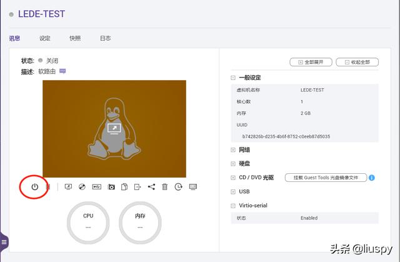This screenshot has width=400, height=262.
Task: Take a snapshot with the camera icon
Action: tap(111, 187)
